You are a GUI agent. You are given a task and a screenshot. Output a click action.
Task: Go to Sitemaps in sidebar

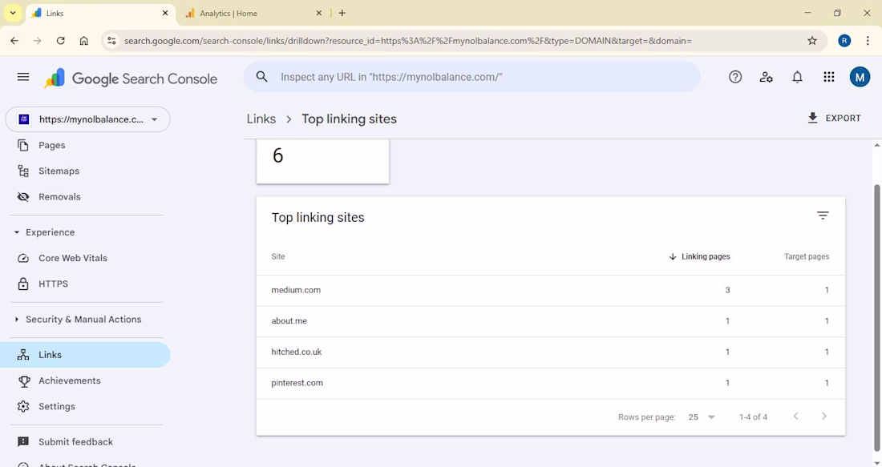pyautogui.click(x=59, y=171)
